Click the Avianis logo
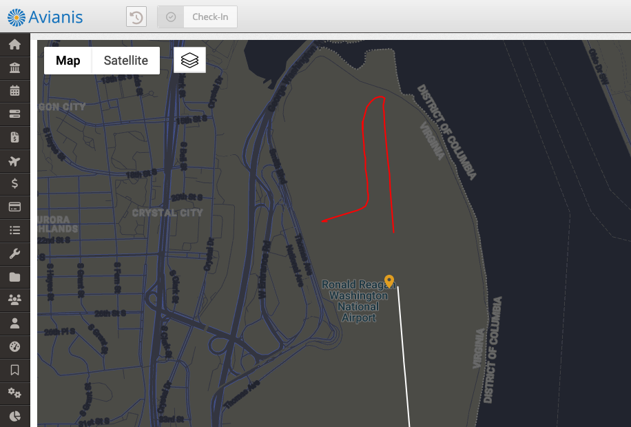Viewport: 631px width, 427px height. (x=45, y=17)
